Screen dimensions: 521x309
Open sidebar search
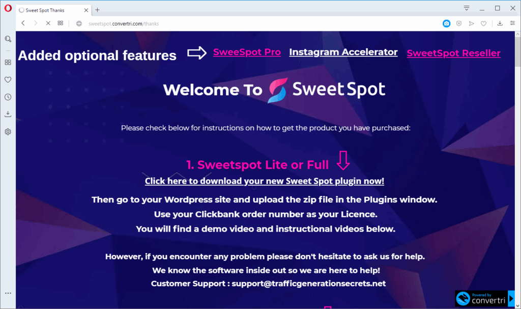[8, 39]
